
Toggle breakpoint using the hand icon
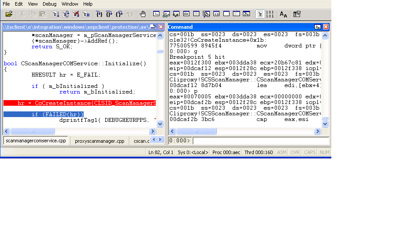(143, 14)
